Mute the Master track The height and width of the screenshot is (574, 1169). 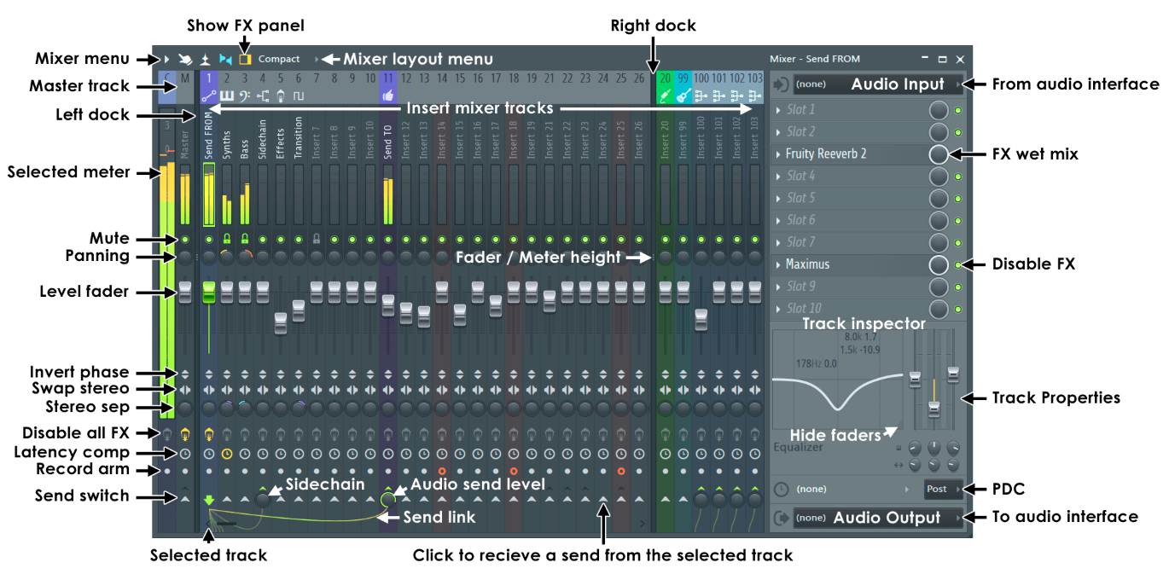[x=184, y=240]
